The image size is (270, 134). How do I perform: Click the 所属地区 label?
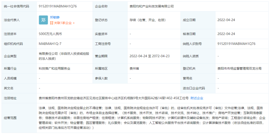pos(101,69)
